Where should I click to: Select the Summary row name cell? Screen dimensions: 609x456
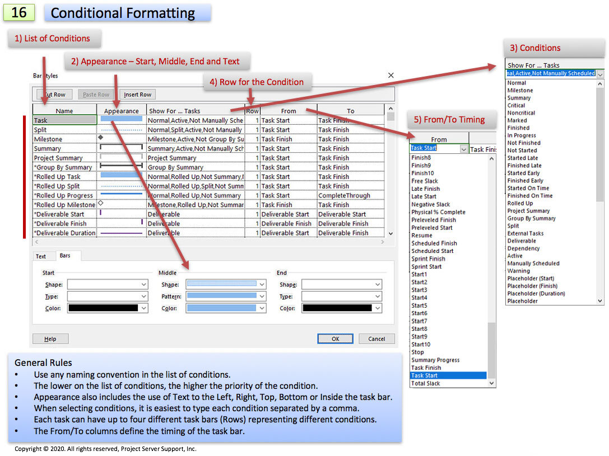coord(64,148)
